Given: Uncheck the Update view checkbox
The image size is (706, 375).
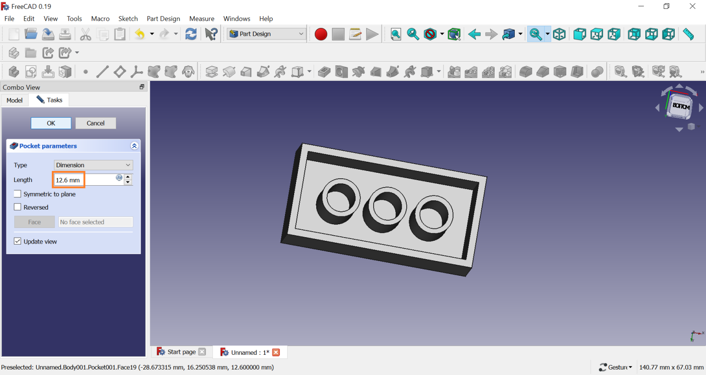Looking at the screenshot, I should pos(17,241).
